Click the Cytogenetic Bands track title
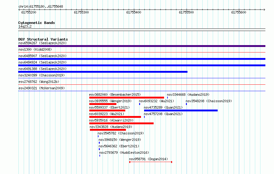The height and width of the screenshot is (174, 274). pyautogui.click(x=37, y=23)
